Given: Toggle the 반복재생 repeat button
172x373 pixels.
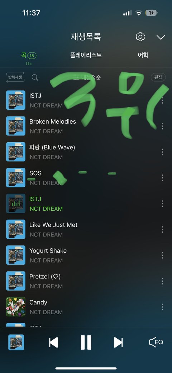Looking at the screenshot, I should (x=15, y=77).
